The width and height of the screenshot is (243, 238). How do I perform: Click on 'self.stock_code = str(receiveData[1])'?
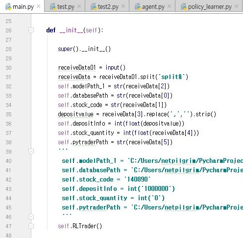pos(112,105)
